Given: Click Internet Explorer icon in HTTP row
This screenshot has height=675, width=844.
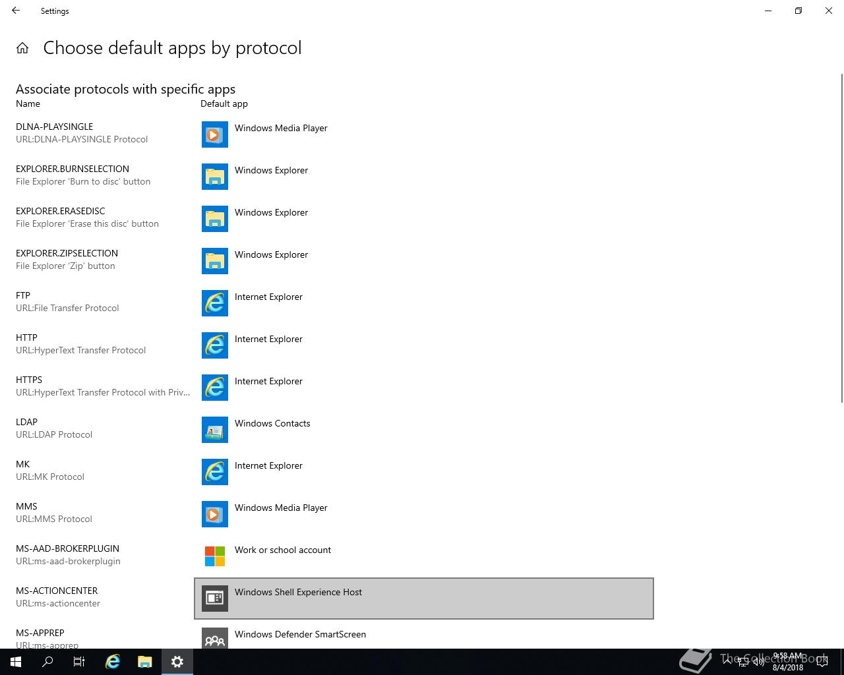Looking at the screenshot, I should click(215, 345).
